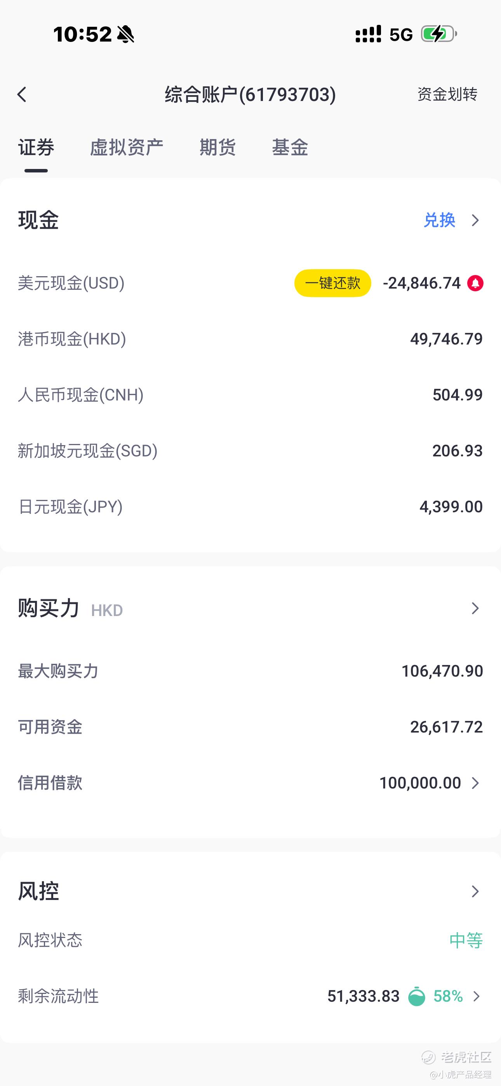
Task: Open 剩余流动性 details chevron
Action: (x=476, y=997)
